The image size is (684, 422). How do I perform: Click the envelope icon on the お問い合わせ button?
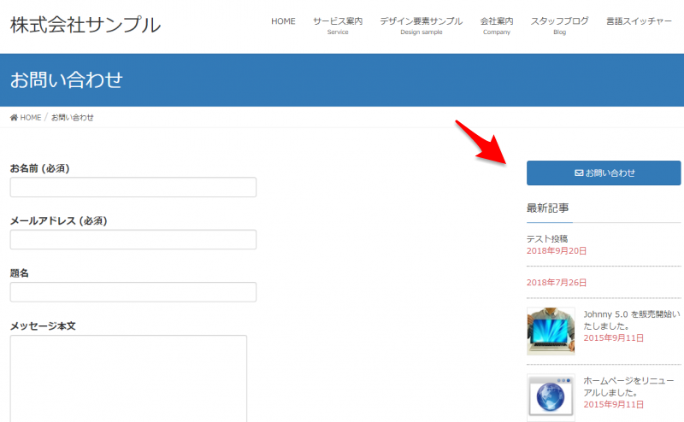pos(579,173)
